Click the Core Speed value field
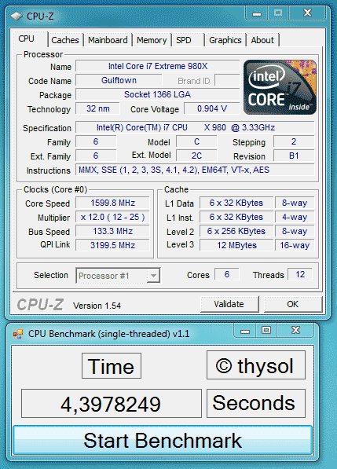 click(x=113, y=203)
